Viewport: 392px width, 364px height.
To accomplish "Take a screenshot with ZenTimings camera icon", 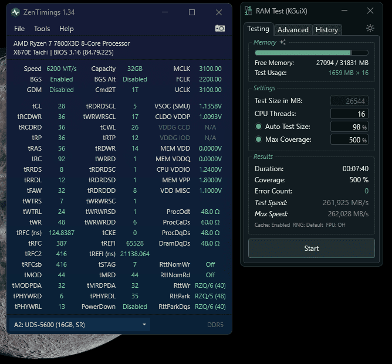I will pyautogui.click(x=219, y=28).
